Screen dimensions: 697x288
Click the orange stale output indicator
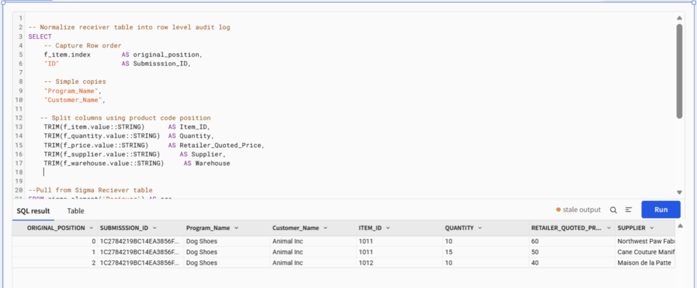tap(579, 210)
